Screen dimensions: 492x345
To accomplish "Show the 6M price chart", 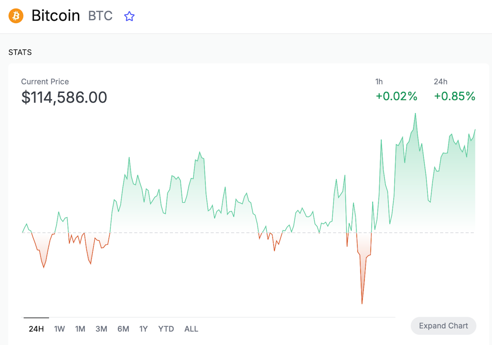I will (x=123, y=329).
